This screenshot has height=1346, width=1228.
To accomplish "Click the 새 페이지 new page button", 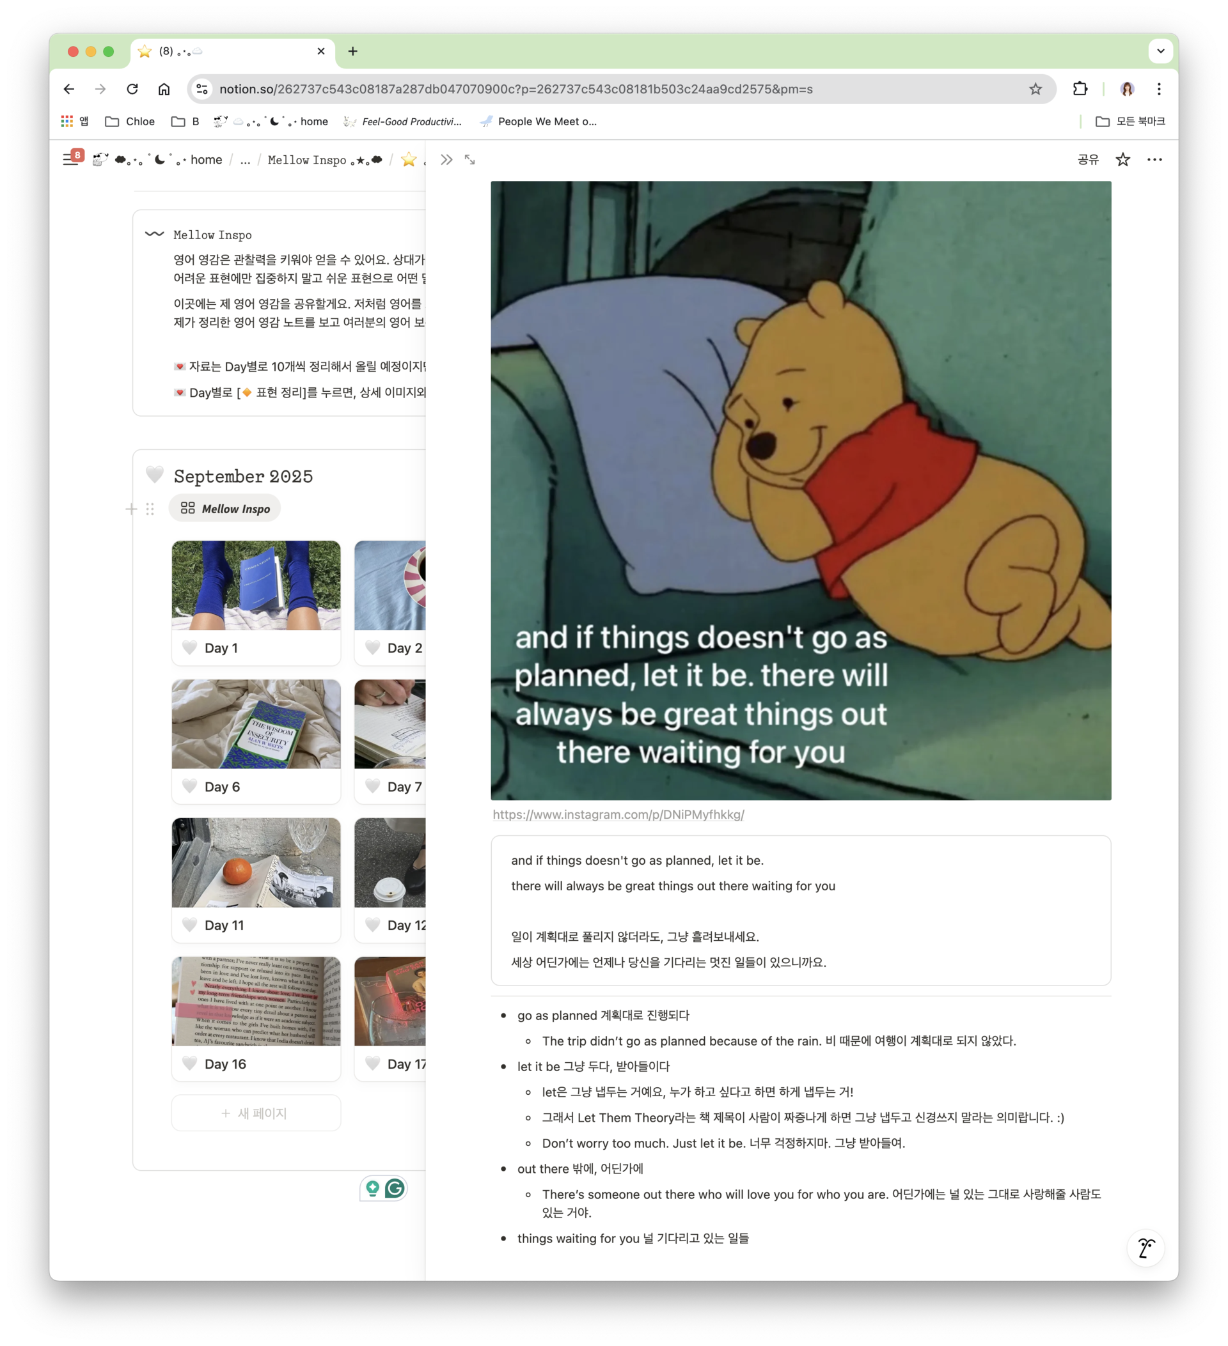I will [x=256, y=1113].
